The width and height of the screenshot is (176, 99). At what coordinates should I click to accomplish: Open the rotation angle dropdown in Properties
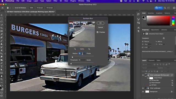(x=150, y=47)
